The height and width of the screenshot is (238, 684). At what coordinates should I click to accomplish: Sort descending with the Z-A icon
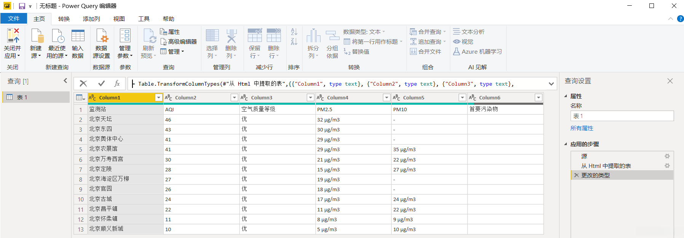pos(294,42)
